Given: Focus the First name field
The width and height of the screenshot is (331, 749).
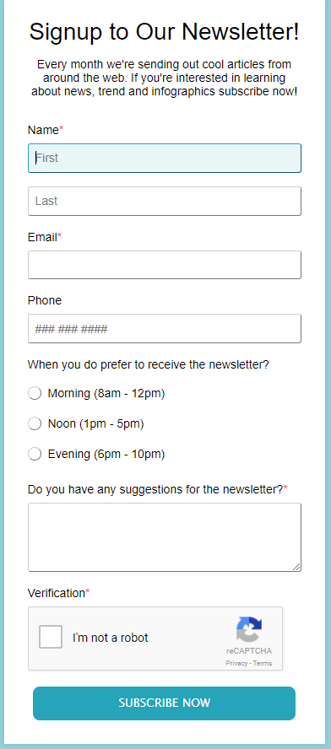Looking at the screenshot, I should (x=165, y=158).
